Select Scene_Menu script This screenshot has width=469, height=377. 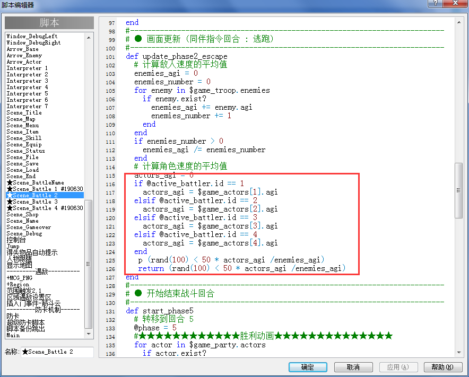pos(23,125)
